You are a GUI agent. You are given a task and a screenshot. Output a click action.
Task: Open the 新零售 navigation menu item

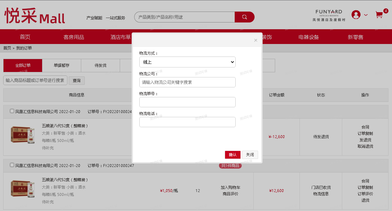click(x=355, y=37)
